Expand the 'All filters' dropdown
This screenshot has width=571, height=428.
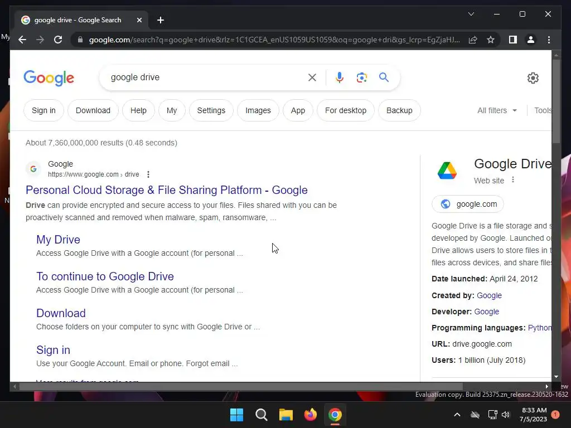click(x=497, y=110)
